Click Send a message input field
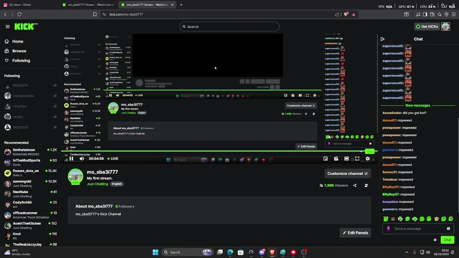 point(418,229)
